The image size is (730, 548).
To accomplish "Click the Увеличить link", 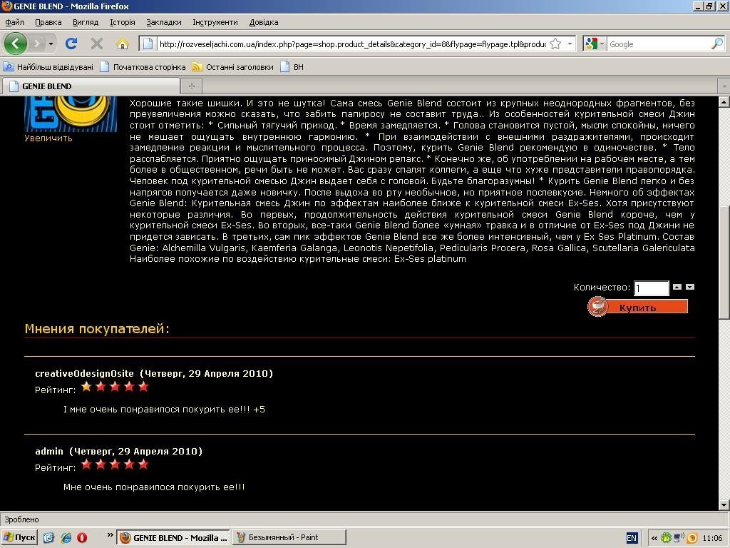I will 48,138.
